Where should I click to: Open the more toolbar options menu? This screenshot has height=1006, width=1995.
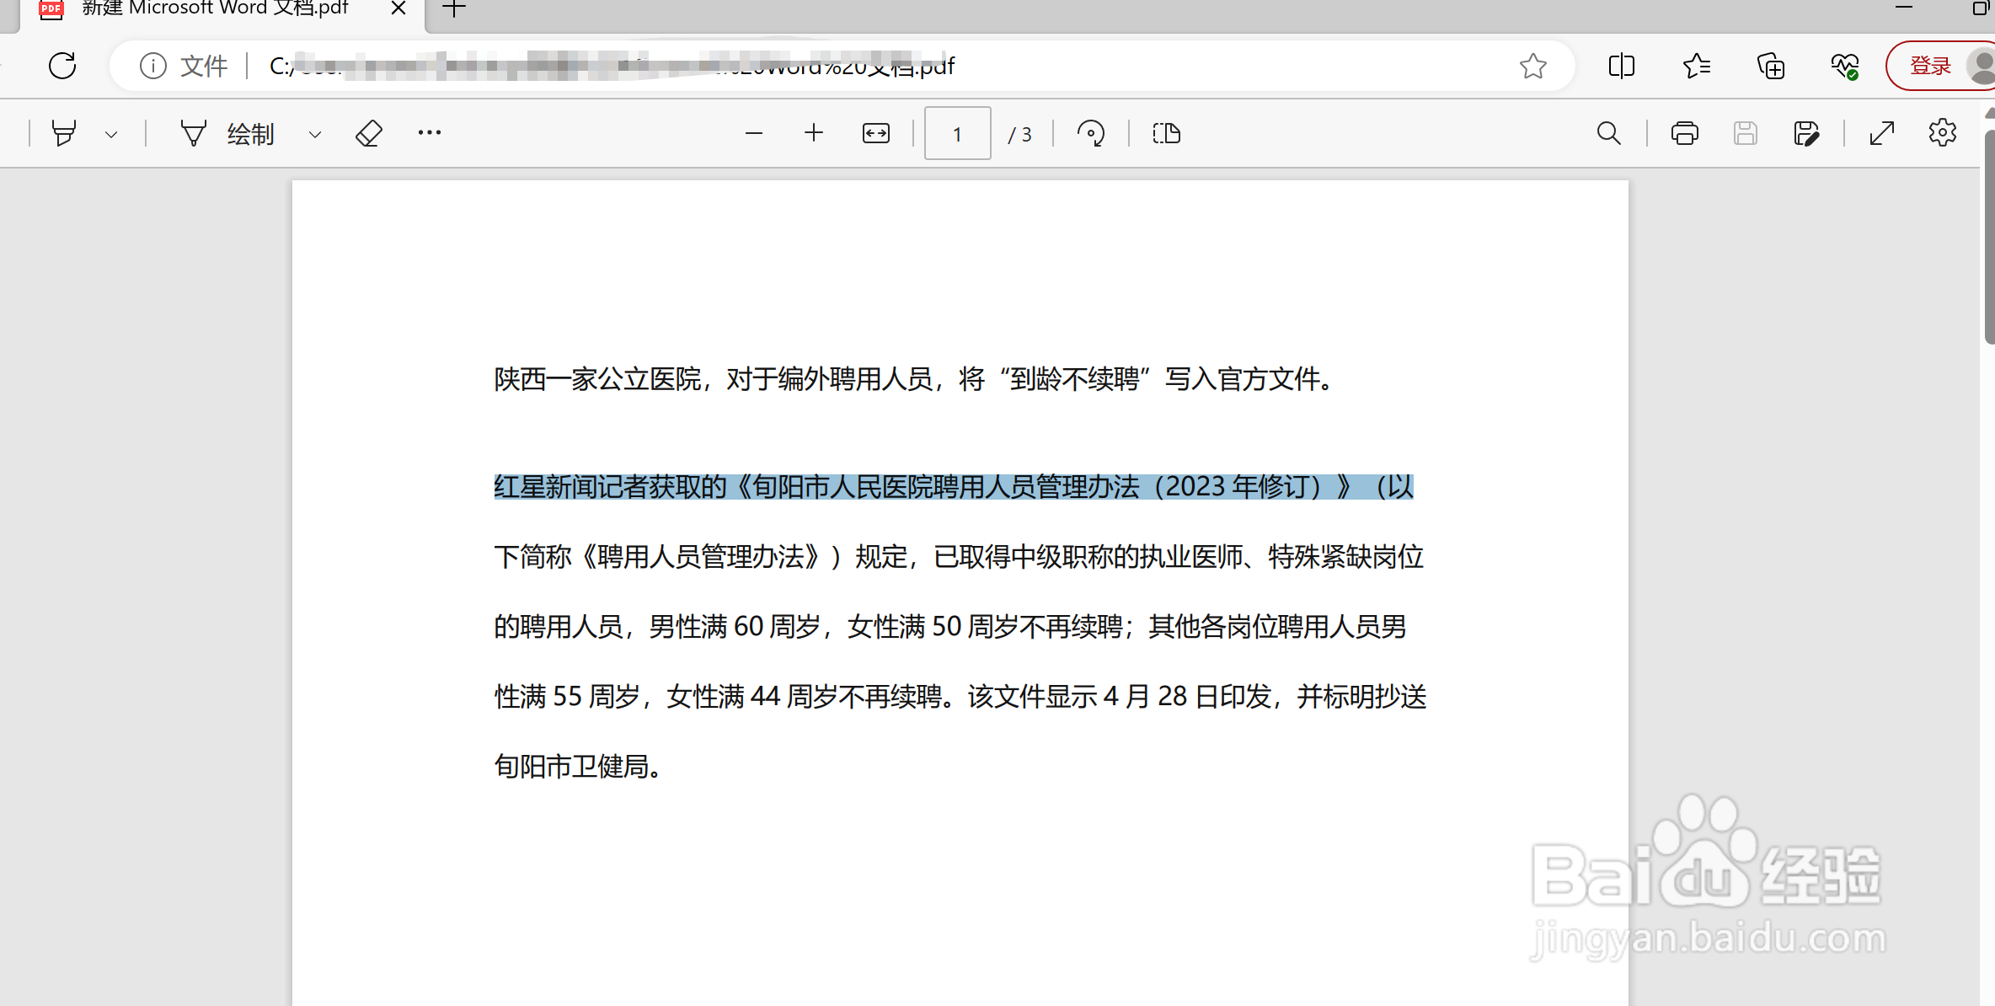[430, 132]
